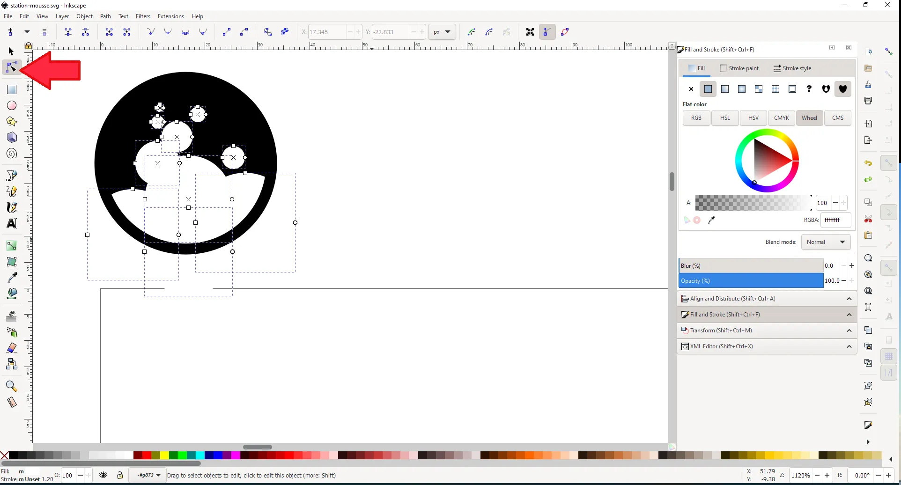Click the RGBA hex value field

click(835, 220)
